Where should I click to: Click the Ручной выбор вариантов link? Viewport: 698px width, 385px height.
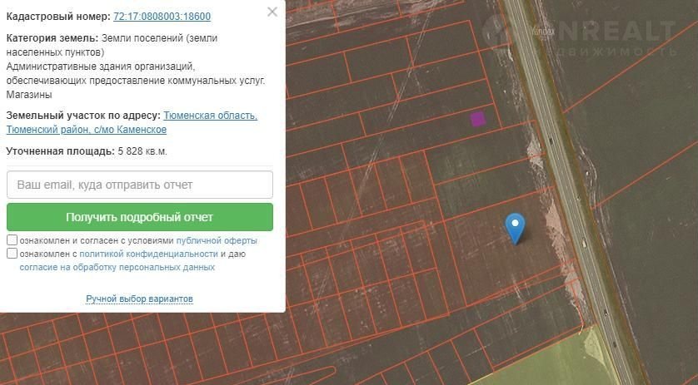[139, 299]
